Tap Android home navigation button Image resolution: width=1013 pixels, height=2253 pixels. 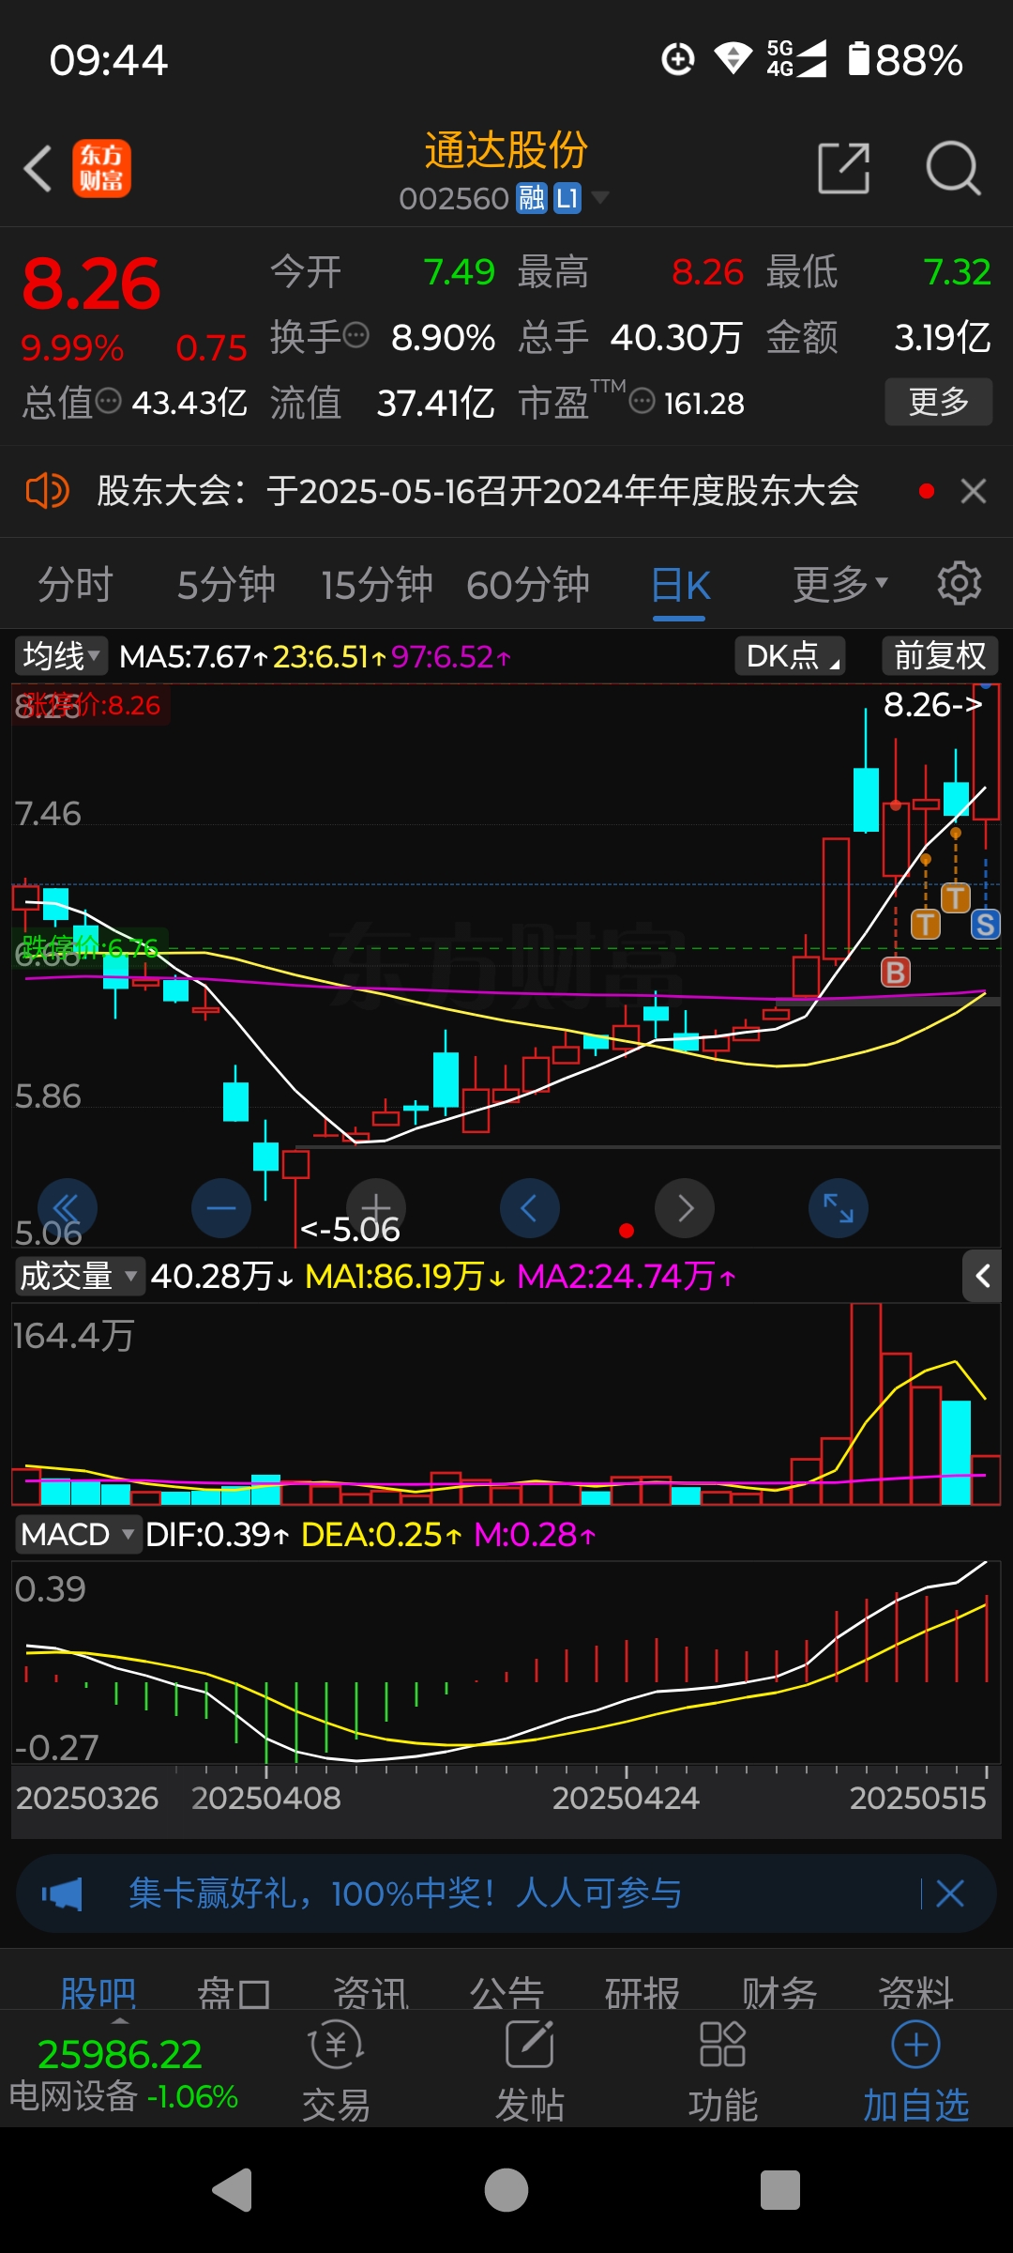(506, 2190)
